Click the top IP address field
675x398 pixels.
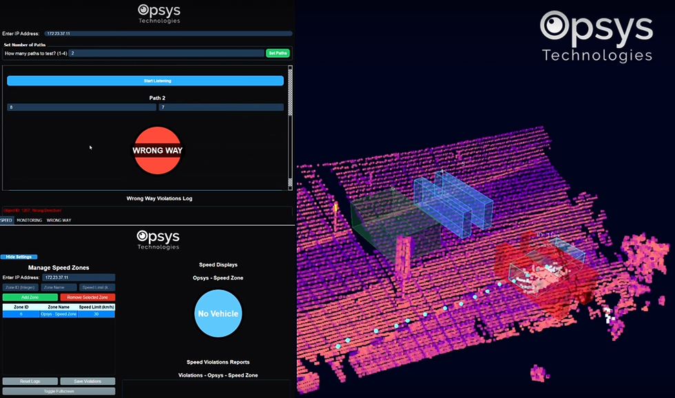168,33
